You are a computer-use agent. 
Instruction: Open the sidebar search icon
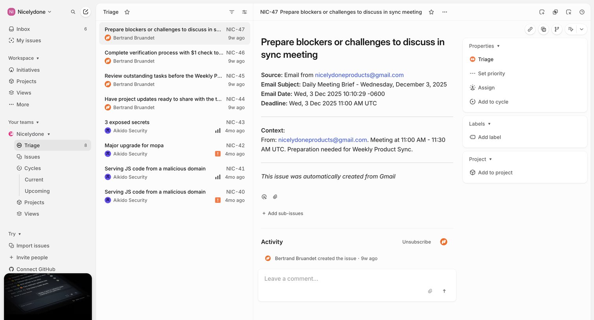point(73,12)
